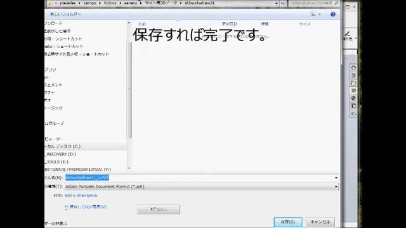406x228 pixels.
Task: Click the キャンセル cancel button
Action: (320, 222)
